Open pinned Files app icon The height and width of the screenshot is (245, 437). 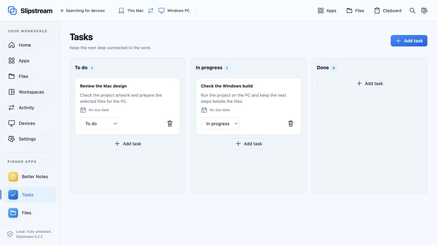coord(13,213)
